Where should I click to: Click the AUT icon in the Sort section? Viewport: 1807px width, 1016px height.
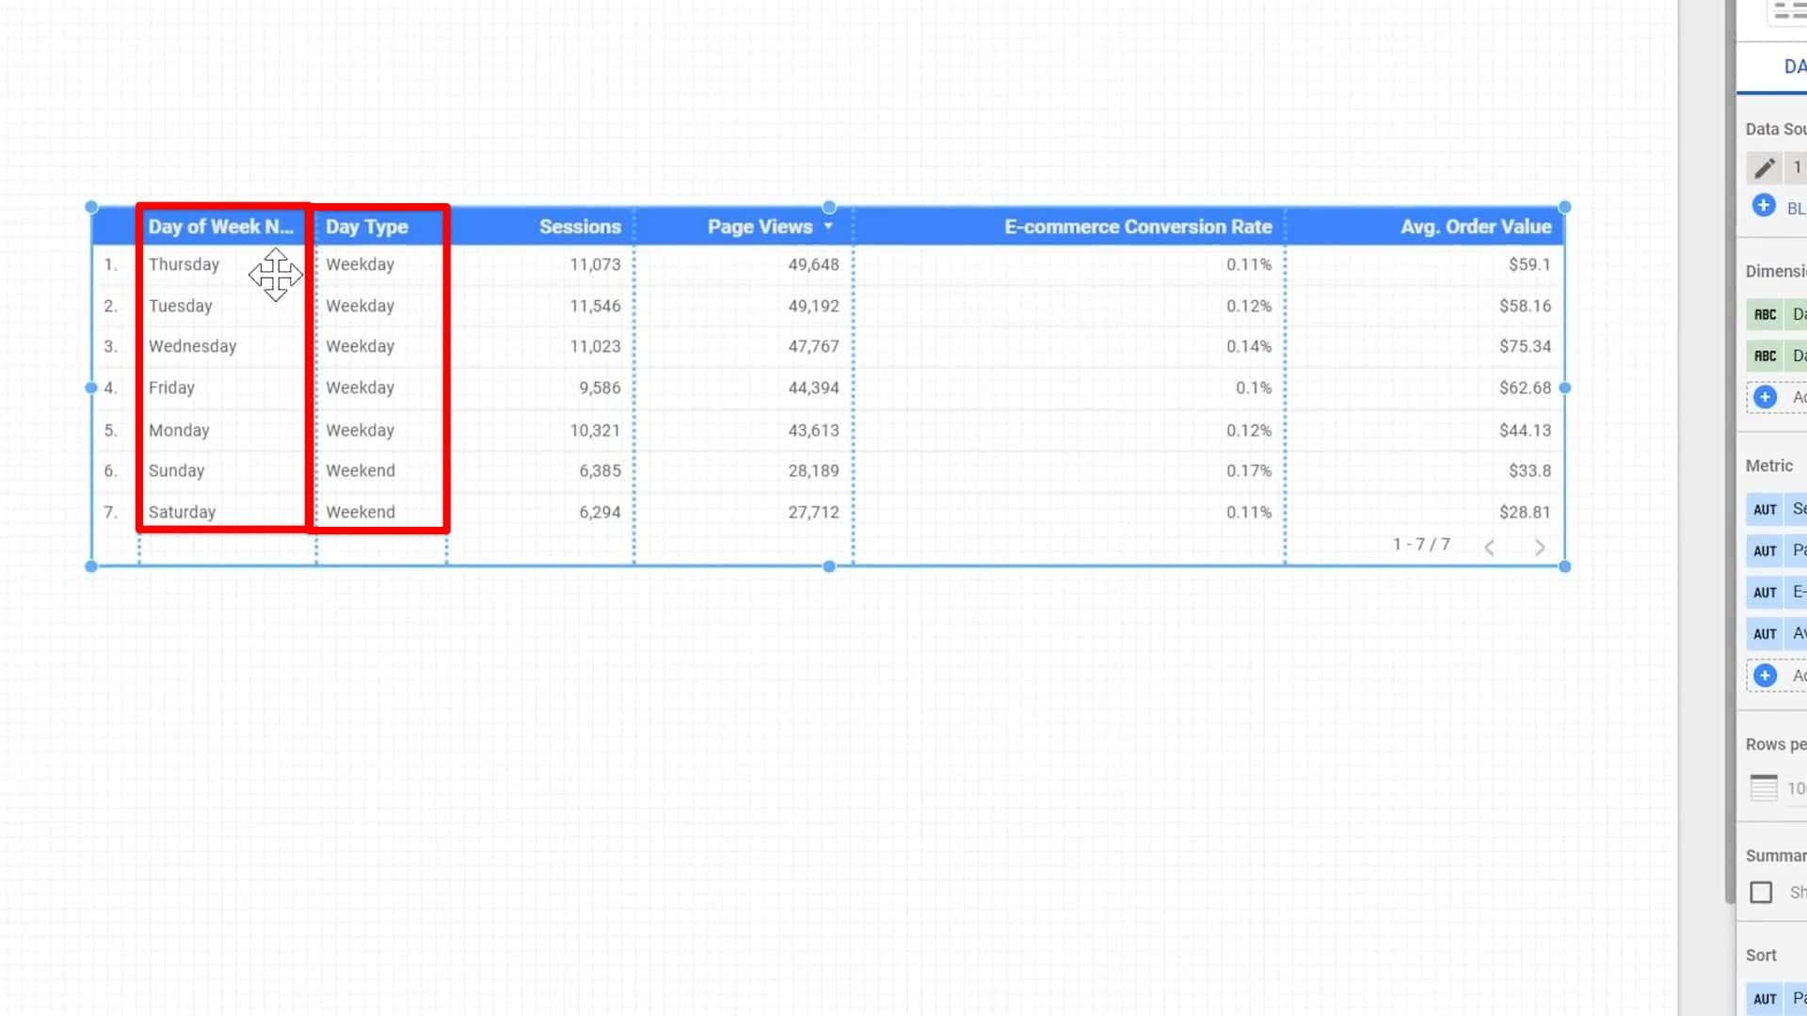click(1765, 997)
